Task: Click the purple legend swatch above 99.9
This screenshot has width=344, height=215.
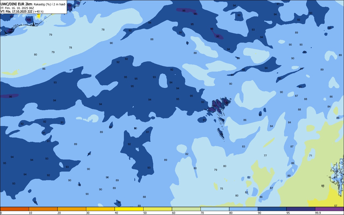Action: (x=329, y=209)
